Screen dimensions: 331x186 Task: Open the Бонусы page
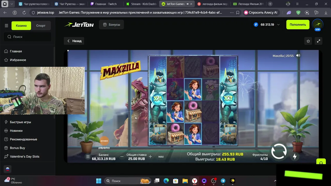[111, 25]
